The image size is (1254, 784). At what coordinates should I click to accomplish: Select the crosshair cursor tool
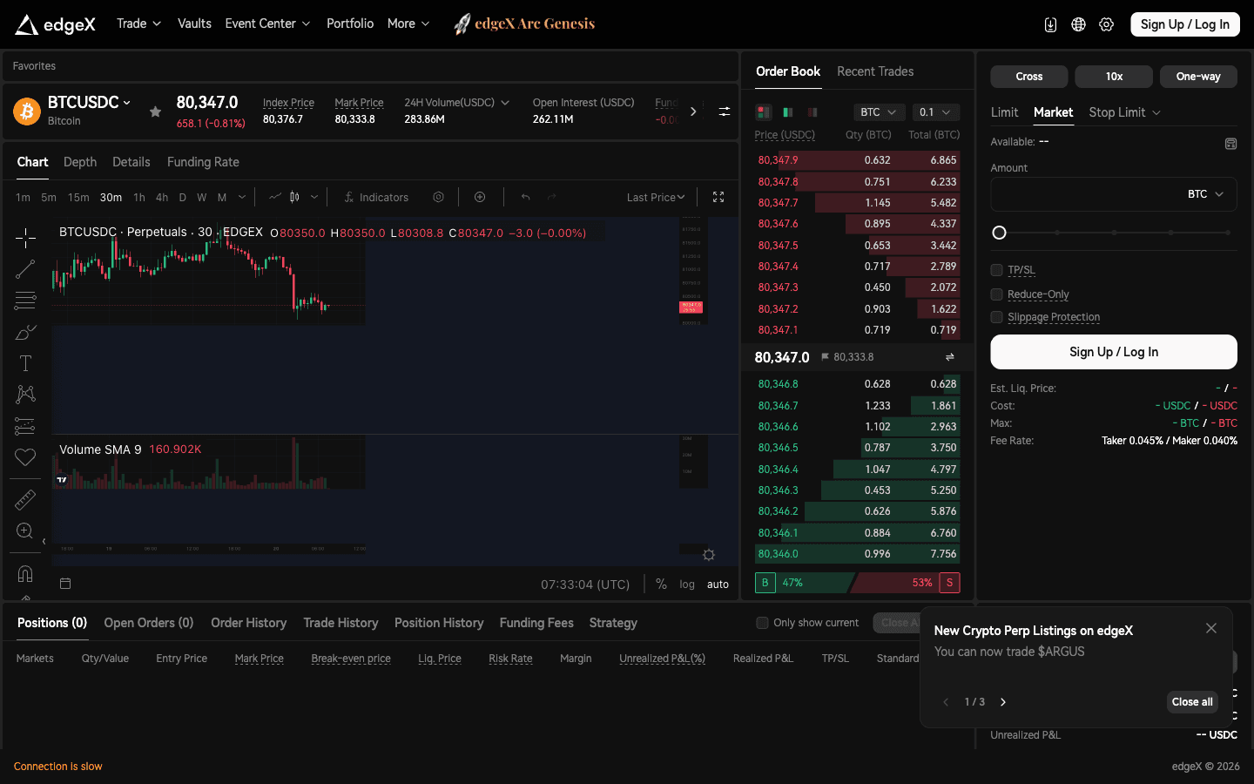pyautogui.click(x=25, y=237)
